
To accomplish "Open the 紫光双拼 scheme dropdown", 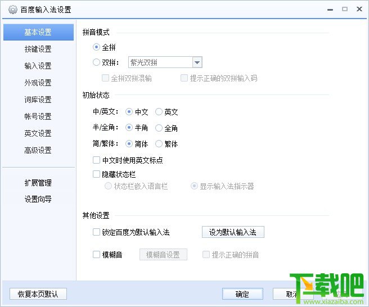I will pos(165,62).
